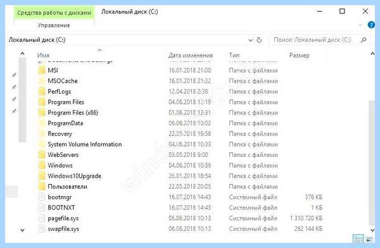This screenshot has height=248, width=380.
Task: Maximize the Explorer window
Action: point(342,11)
